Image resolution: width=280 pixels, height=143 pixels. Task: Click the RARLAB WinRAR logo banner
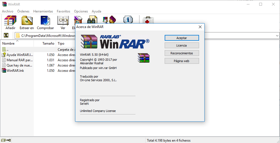coord(115,41)
